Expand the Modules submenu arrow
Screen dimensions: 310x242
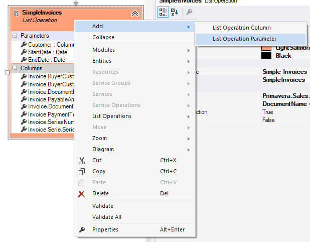pos(189,50)
